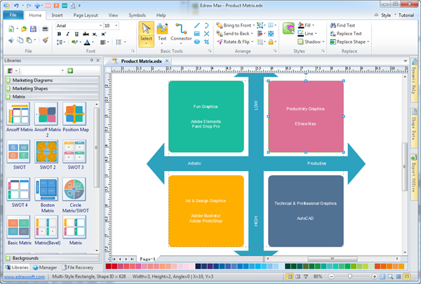Toggle superscript formatting
Screen dimensions: 421x284
103,34
